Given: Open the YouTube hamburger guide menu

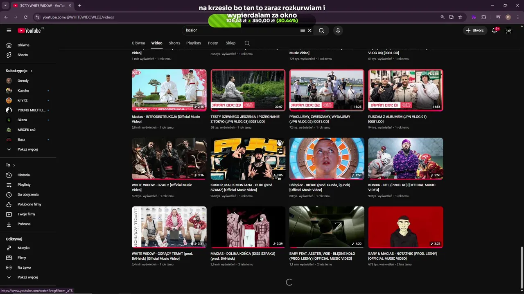Looking at the screenshot, I should click(9, 30).
